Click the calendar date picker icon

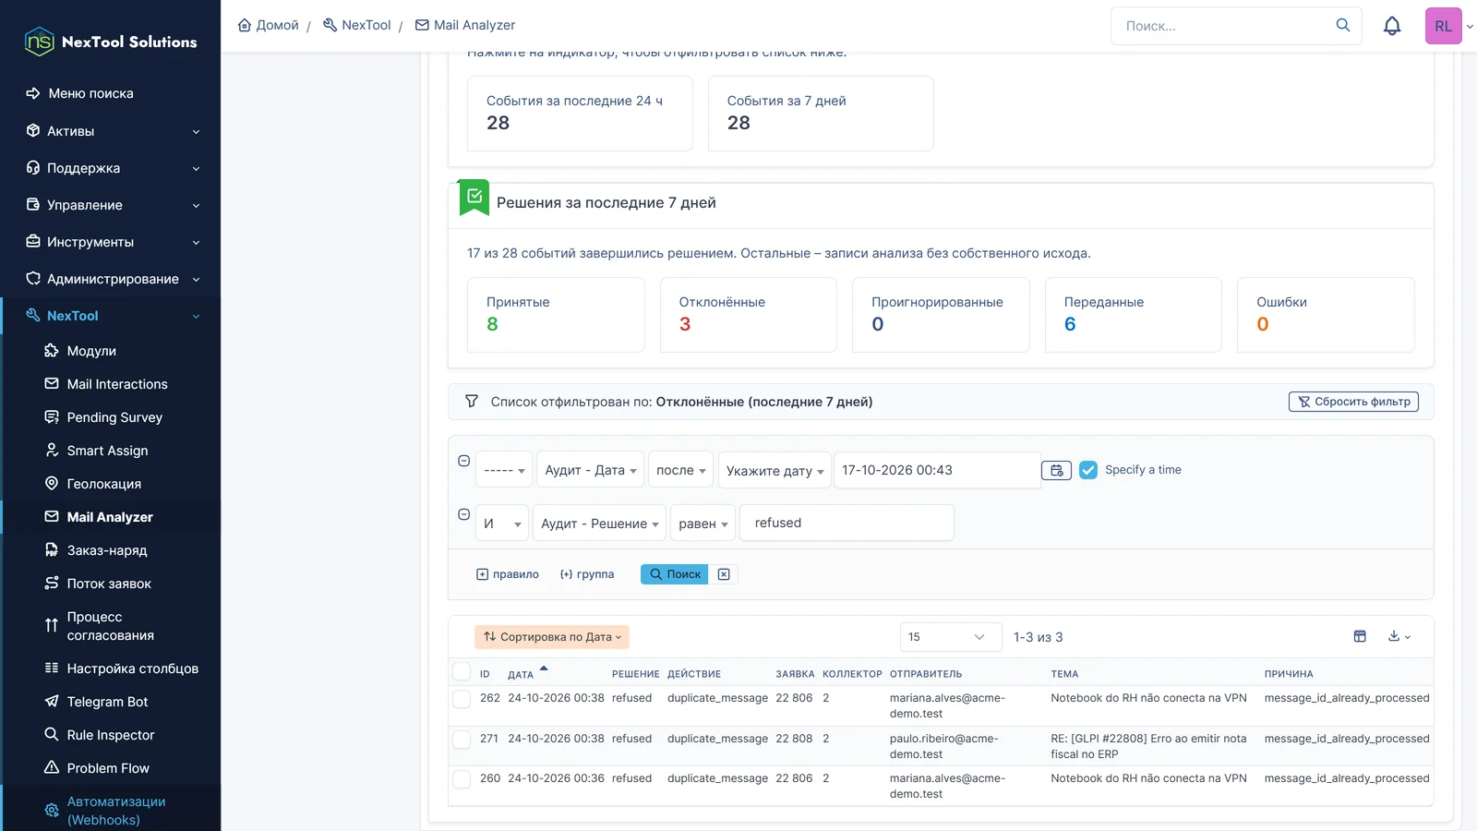1056,470
